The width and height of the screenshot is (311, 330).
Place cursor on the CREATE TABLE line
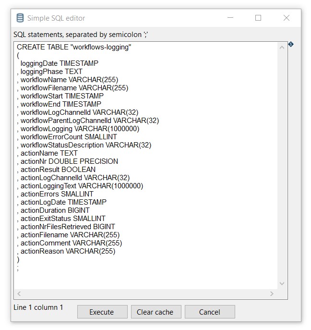click(74, 47)
